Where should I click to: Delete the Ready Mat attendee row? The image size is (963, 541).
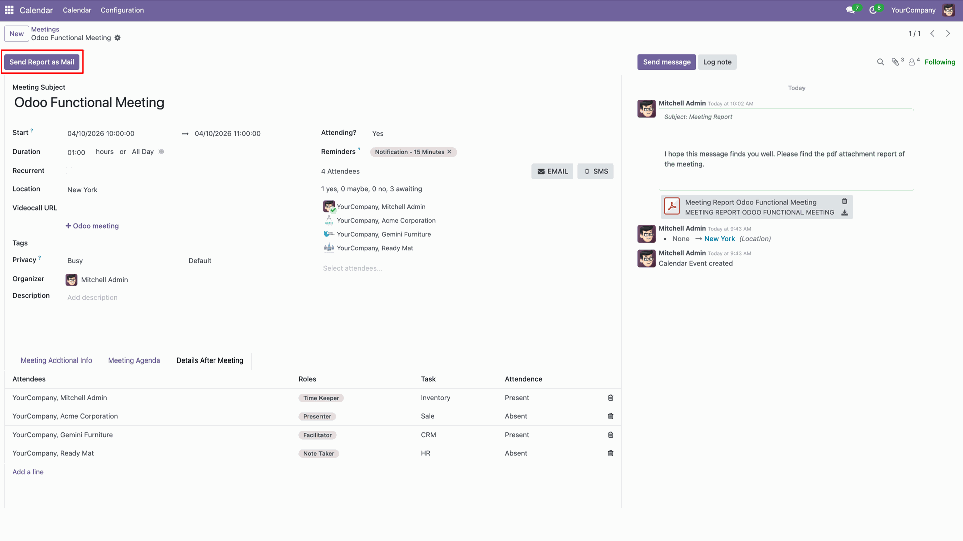tap(610, 453)
